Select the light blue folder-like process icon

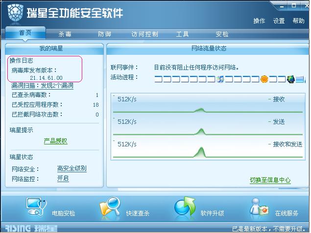point(300,79)
